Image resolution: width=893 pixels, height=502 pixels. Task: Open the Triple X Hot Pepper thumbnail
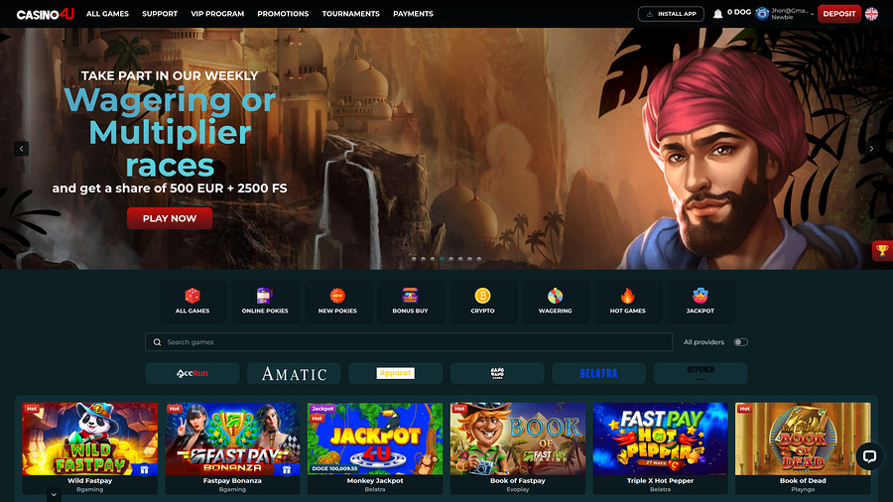(660, 439)
